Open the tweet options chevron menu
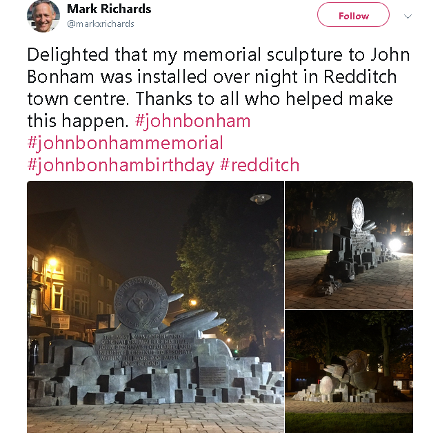The width and height of the screenshot is (440, 433). (408, 16)
